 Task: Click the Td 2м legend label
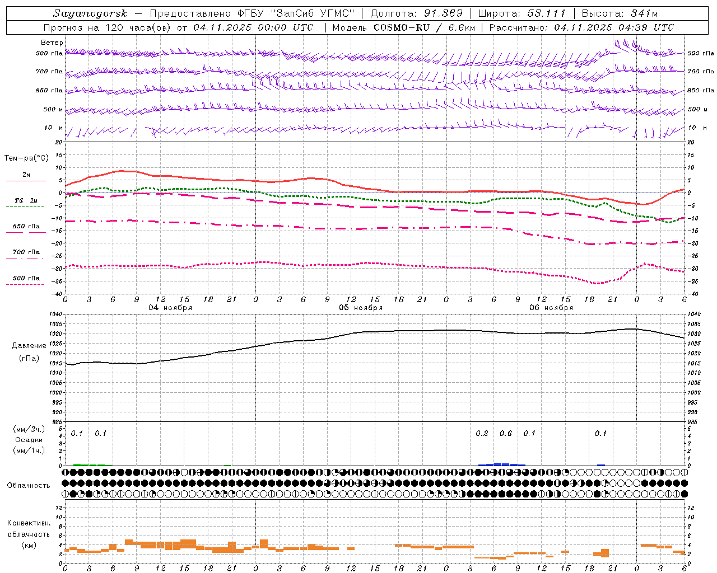click(x=26, y=200)
